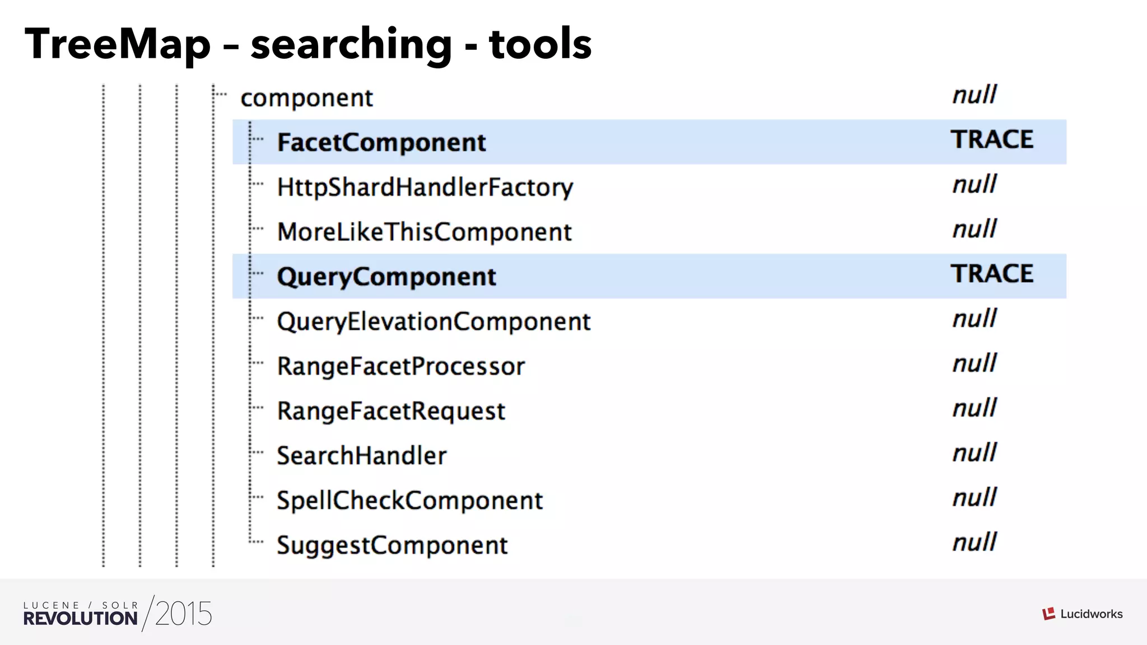Select SpellCheckComponent in the tree
1147x645 pixels.
pos(409,501)
